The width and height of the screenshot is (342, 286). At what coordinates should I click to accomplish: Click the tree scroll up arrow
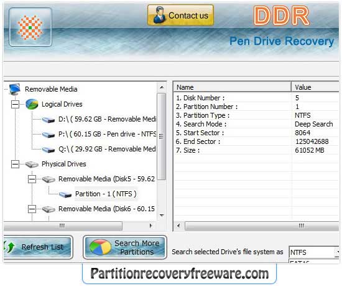[x=162, y=87]
